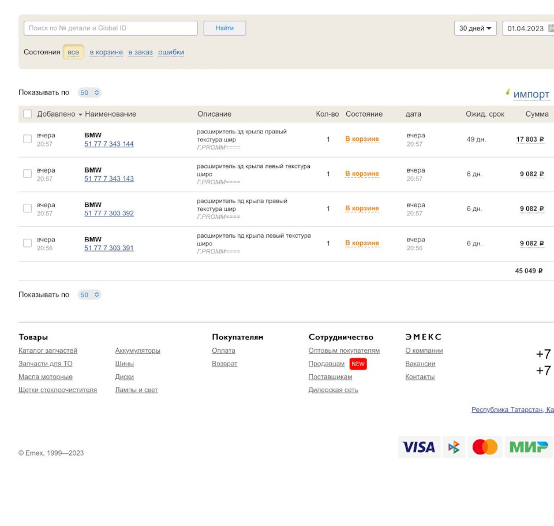Toggle the select-all checkbox in the table header
Image resolution: width=554 pixels, height=526 pixels.
28,114
